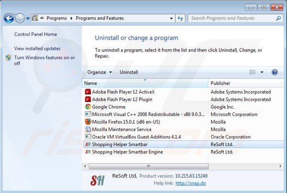Click the Uninstall toolbar button
Viewport: 287px width, 193px height.
pyautogui.click(x=129, y=72)
